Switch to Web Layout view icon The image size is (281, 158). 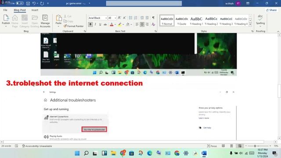(x=240, y=146)
